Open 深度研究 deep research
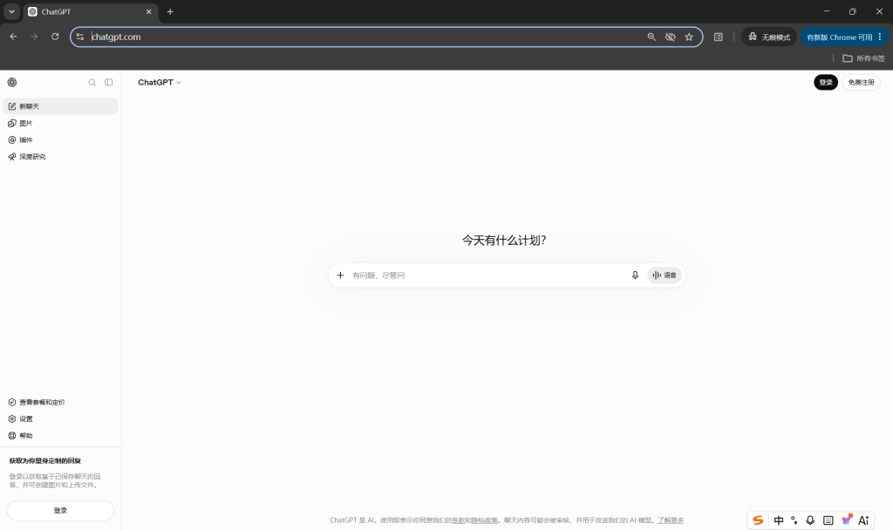 point(60,157)
